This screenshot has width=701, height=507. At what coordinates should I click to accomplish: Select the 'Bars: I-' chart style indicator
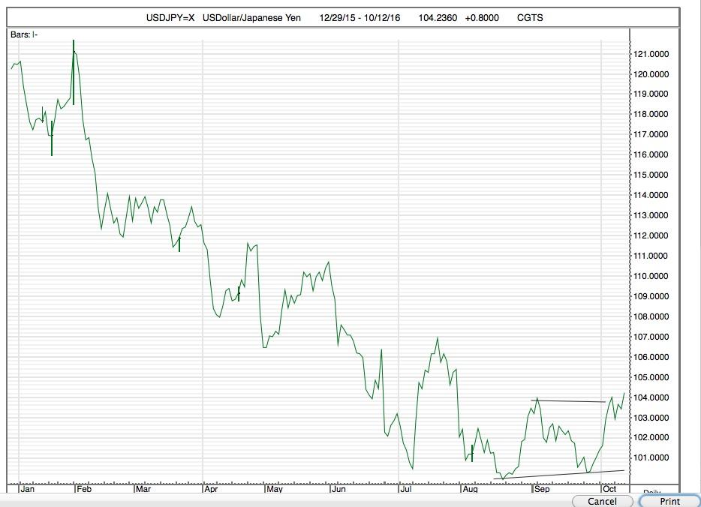(24, 34)
